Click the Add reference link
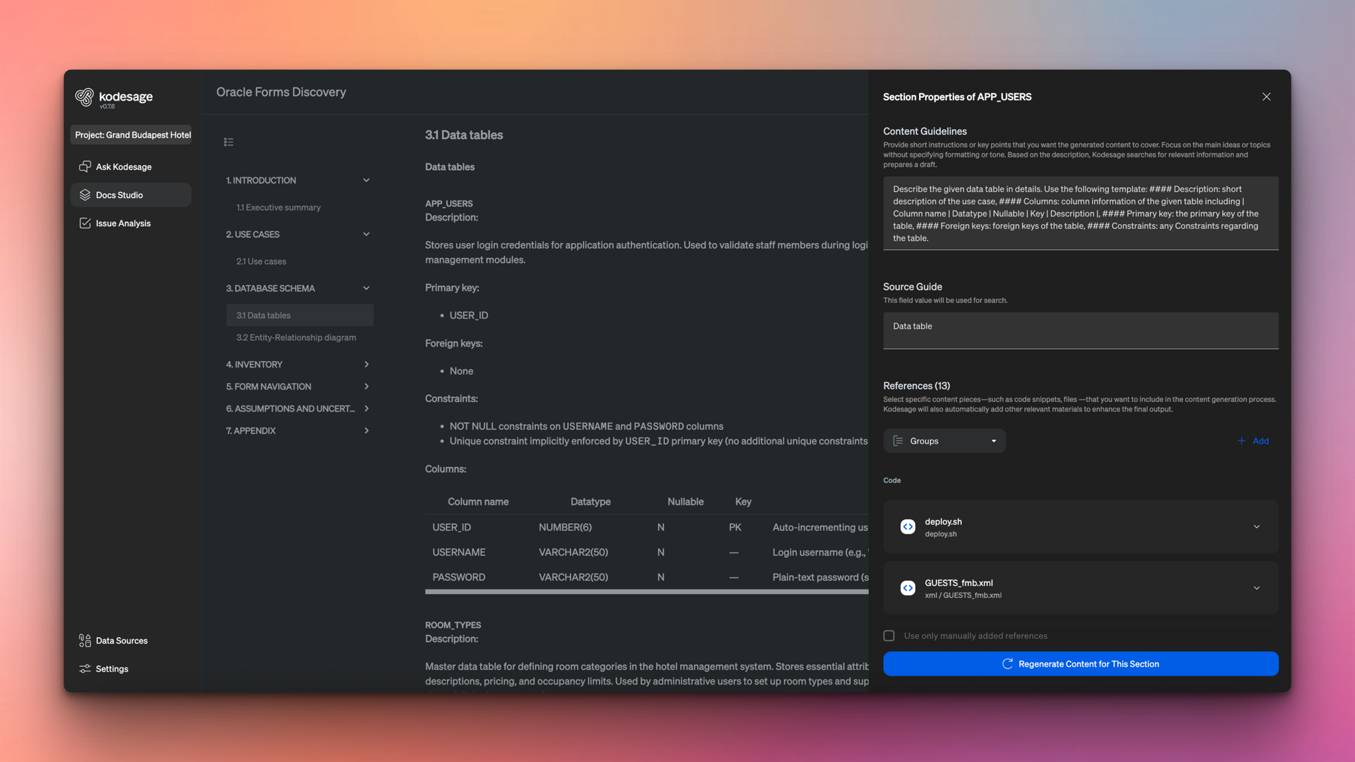The height and width of the screenshot is (762, 1355). (1253, 441)
